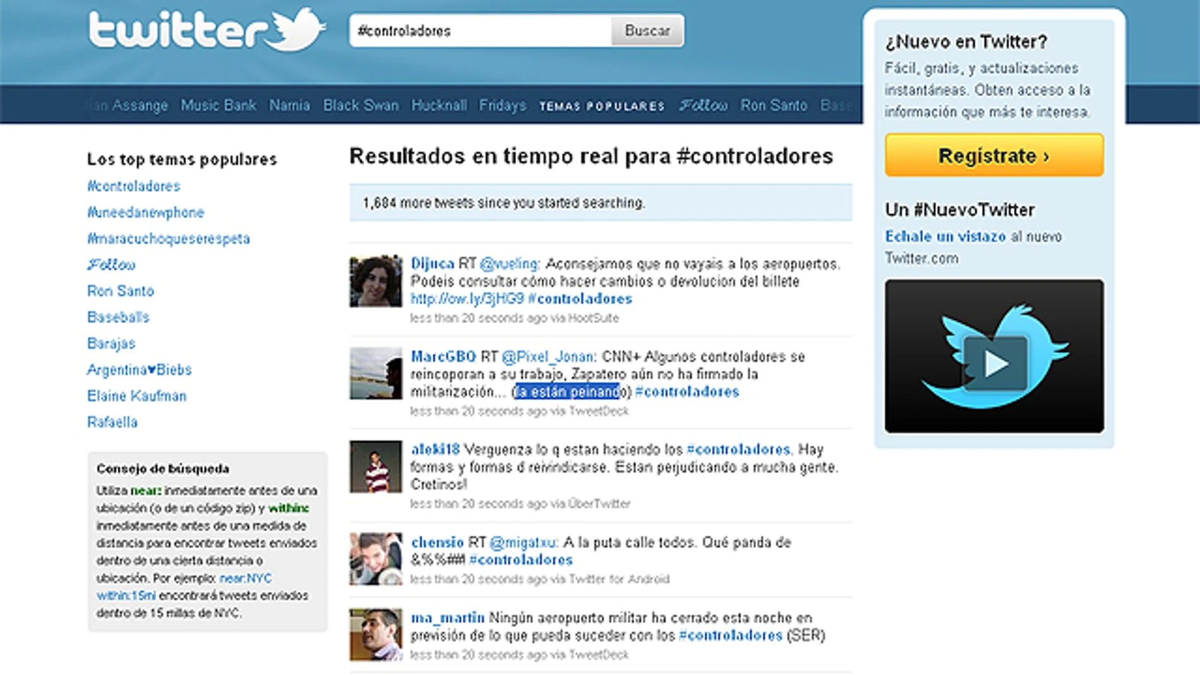The image size is (1200, 675).
Task: Open @vueling mention link
Action: click(x=510, y=264)
